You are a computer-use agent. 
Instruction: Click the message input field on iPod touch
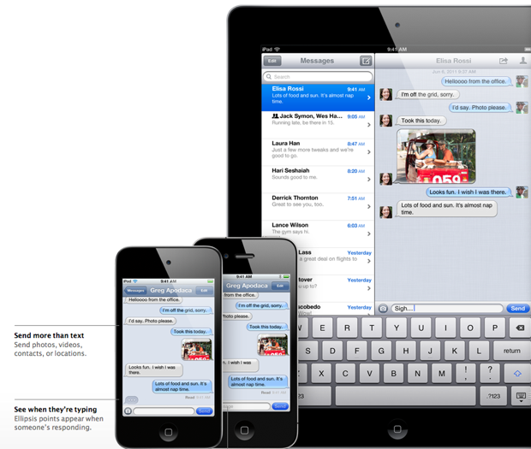click(164, 411)
